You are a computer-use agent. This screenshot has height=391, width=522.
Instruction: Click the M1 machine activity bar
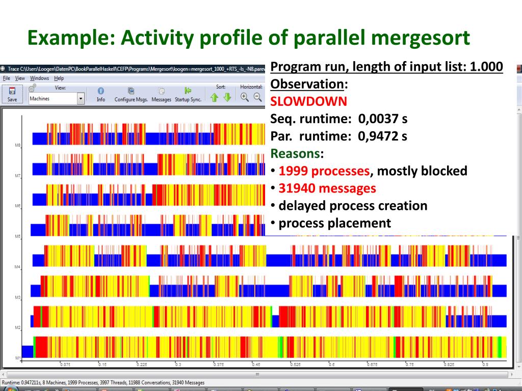[x=264, y=347]
